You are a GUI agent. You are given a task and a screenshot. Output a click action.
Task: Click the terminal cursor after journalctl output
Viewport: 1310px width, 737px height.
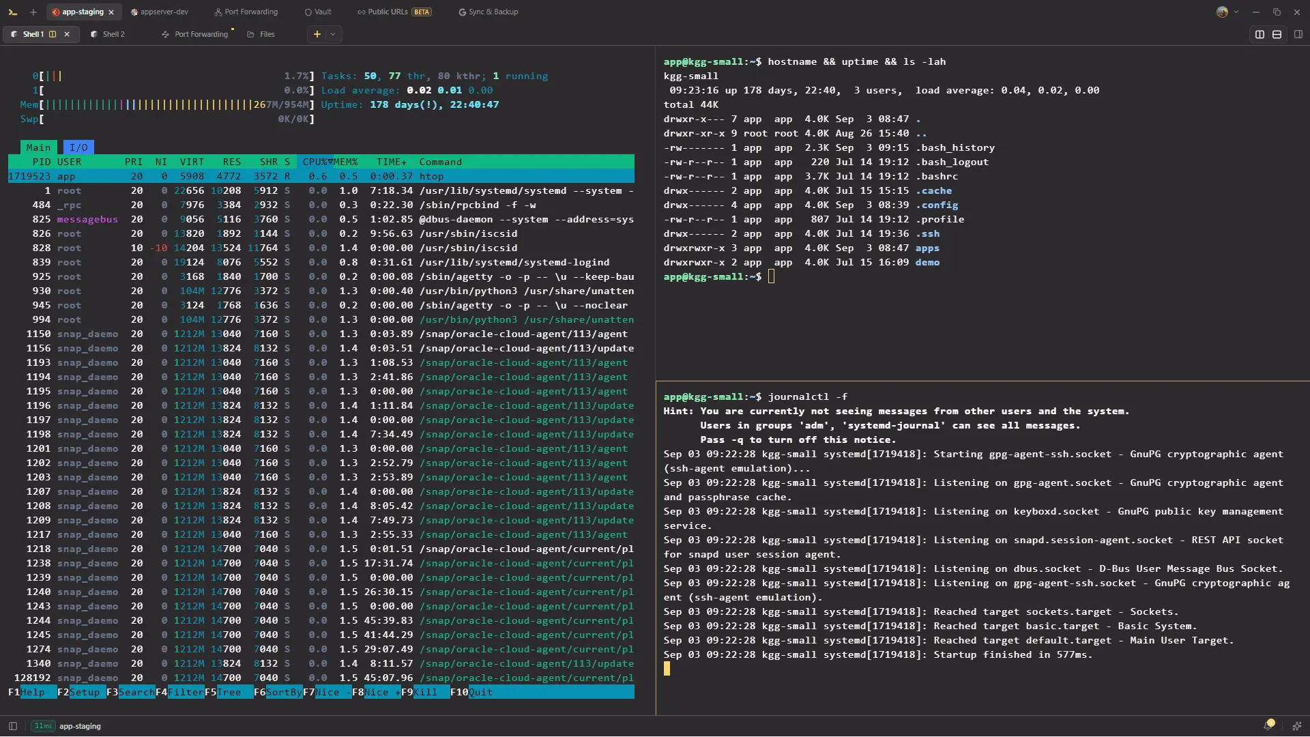pyautogui.click(x=667, y=669)
